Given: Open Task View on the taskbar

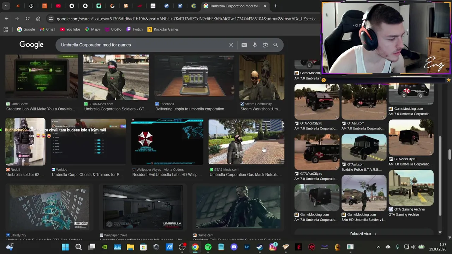Looking at the screenshot, I should click(91, 247).
